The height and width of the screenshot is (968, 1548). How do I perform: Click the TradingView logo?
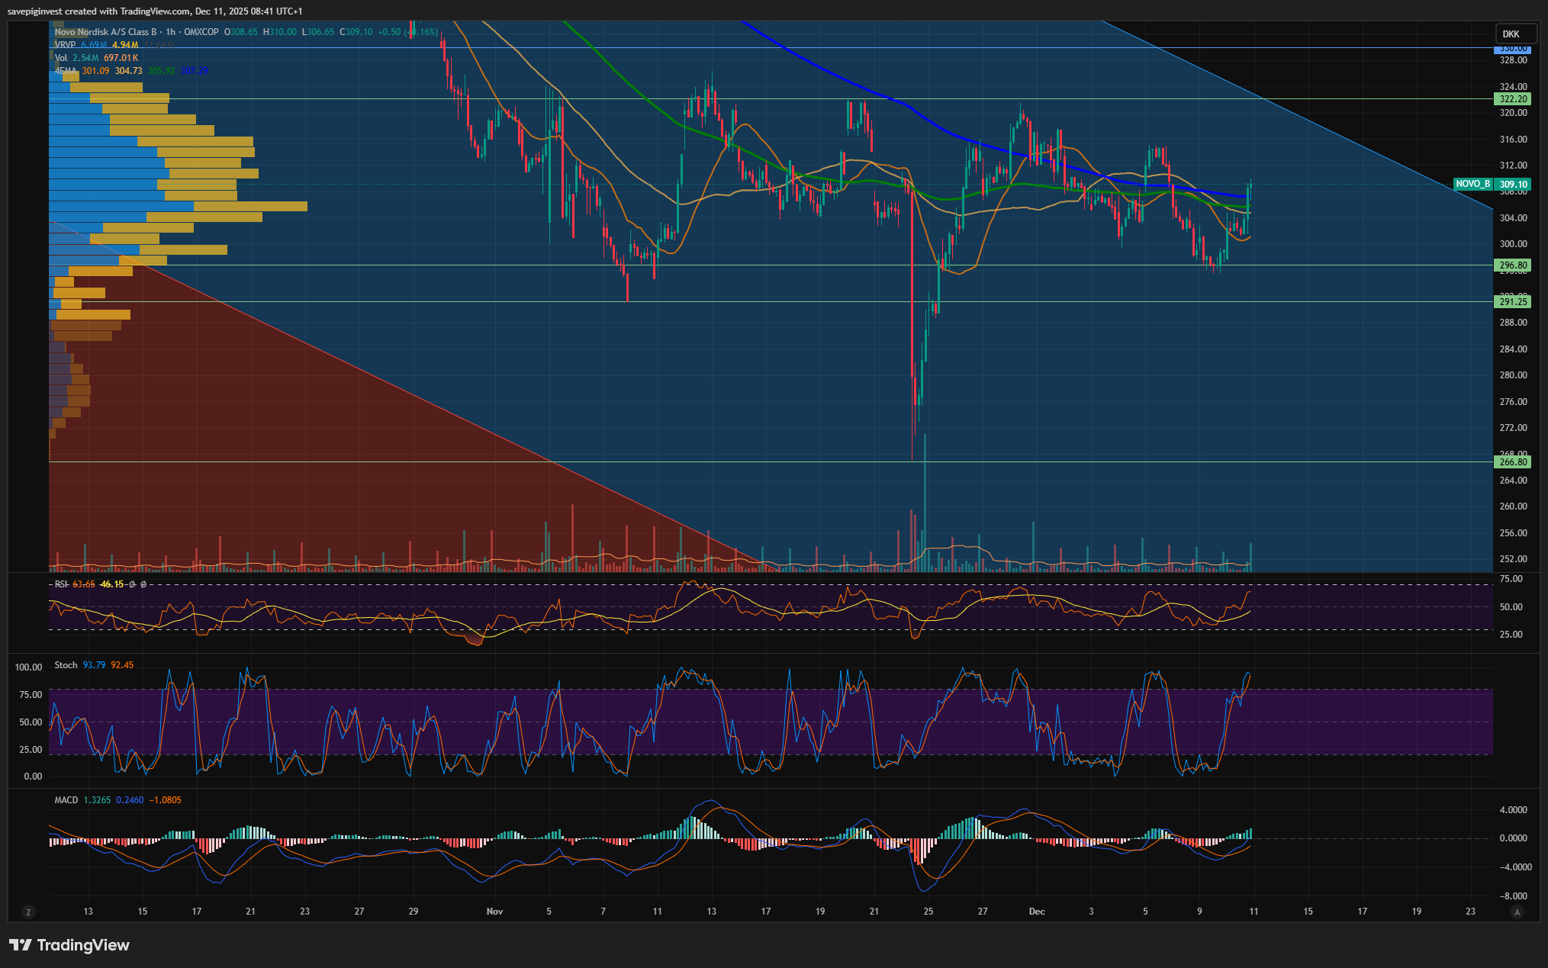tap(69, 945)
